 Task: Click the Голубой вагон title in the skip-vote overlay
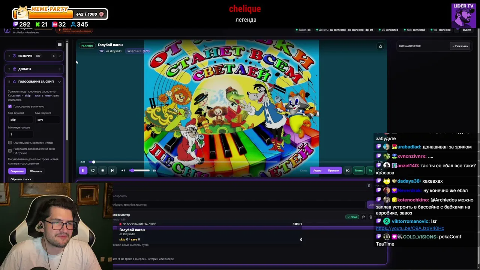click(132, 229)
